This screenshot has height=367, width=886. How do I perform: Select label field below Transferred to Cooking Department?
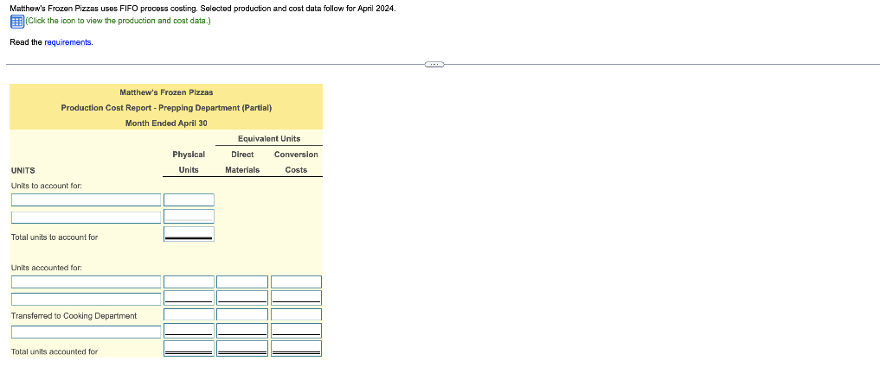click(x=86, y=332)
